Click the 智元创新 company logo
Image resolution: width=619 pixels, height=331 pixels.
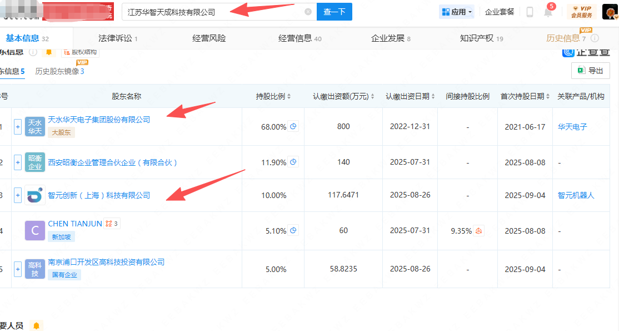[35, 195]
